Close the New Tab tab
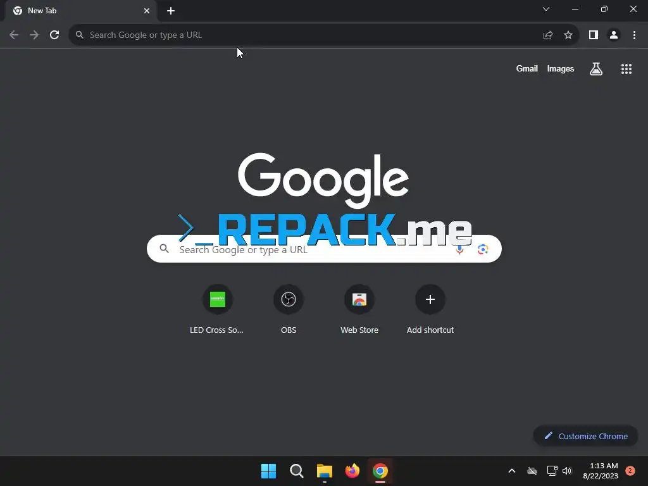This screenshot has width=648, height=486. pos(147,11)
